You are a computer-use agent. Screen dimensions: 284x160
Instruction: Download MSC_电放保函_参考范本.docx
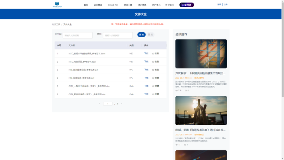click(x=146, y=62)
